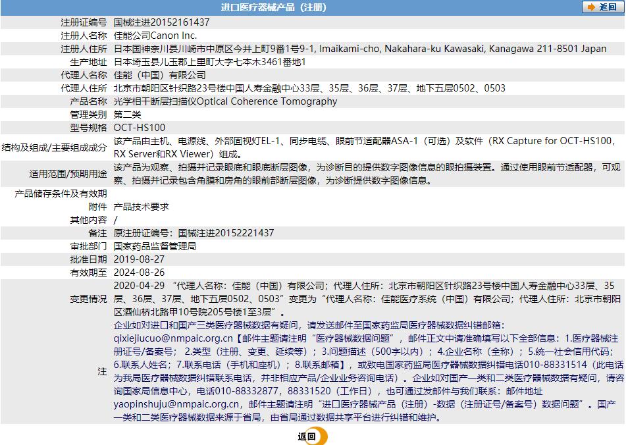Screen dimensions: 626x445
Task: Click the orange arrow icon in top 返回 button
Action: [591, 7]
